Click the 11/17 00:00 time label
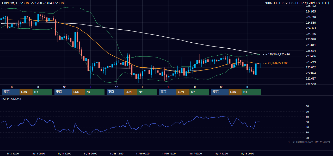 195,153
